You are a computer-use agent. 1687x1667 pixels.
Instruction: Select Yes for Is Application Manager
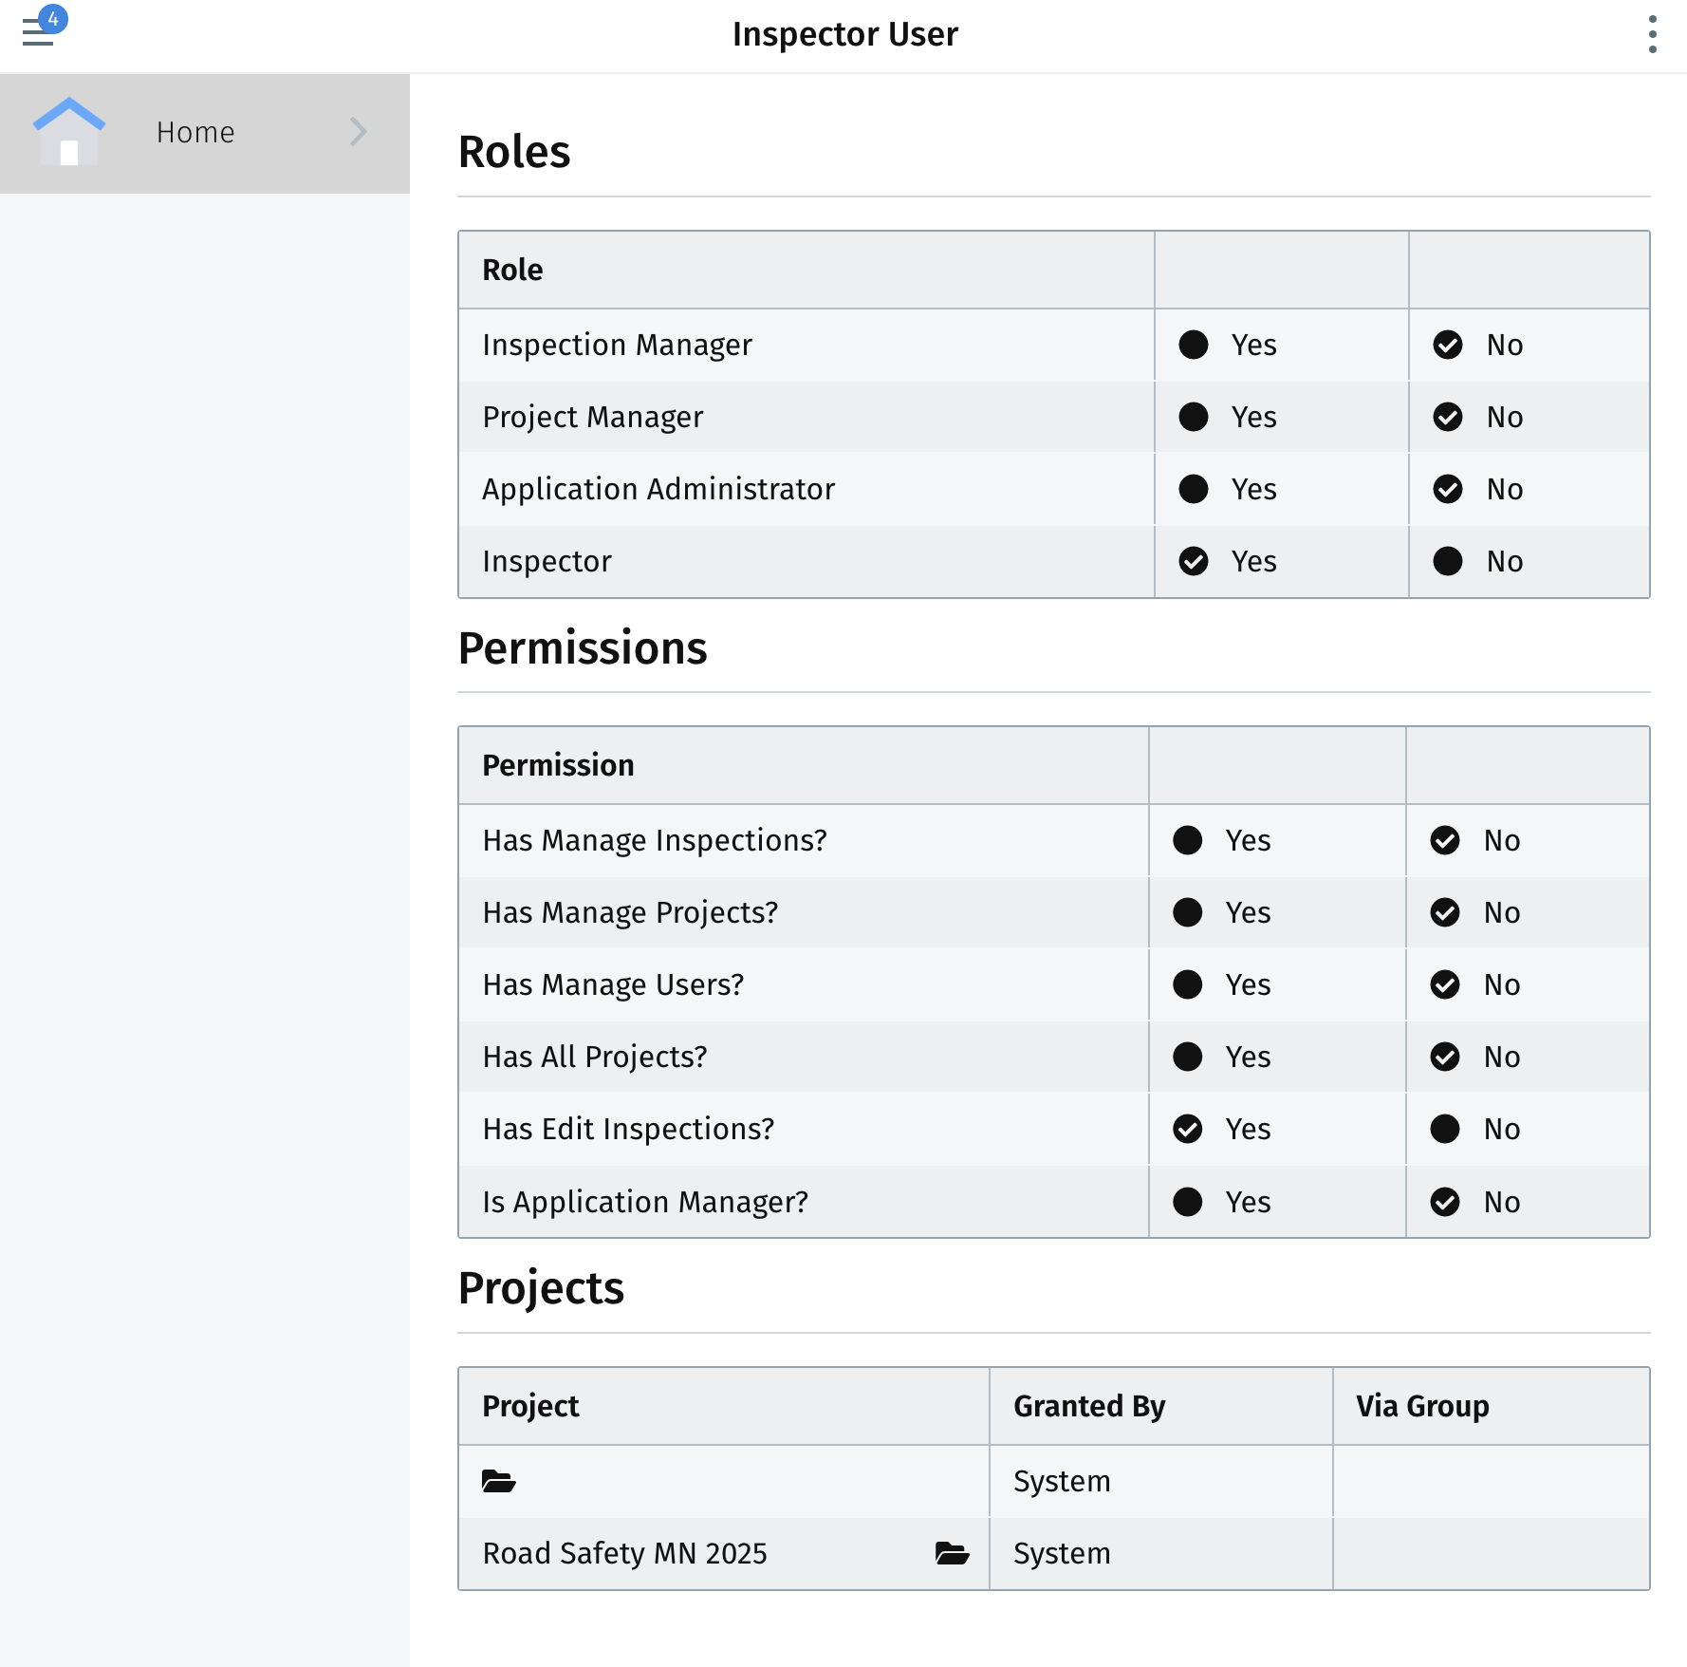tap(1187, 1202)
